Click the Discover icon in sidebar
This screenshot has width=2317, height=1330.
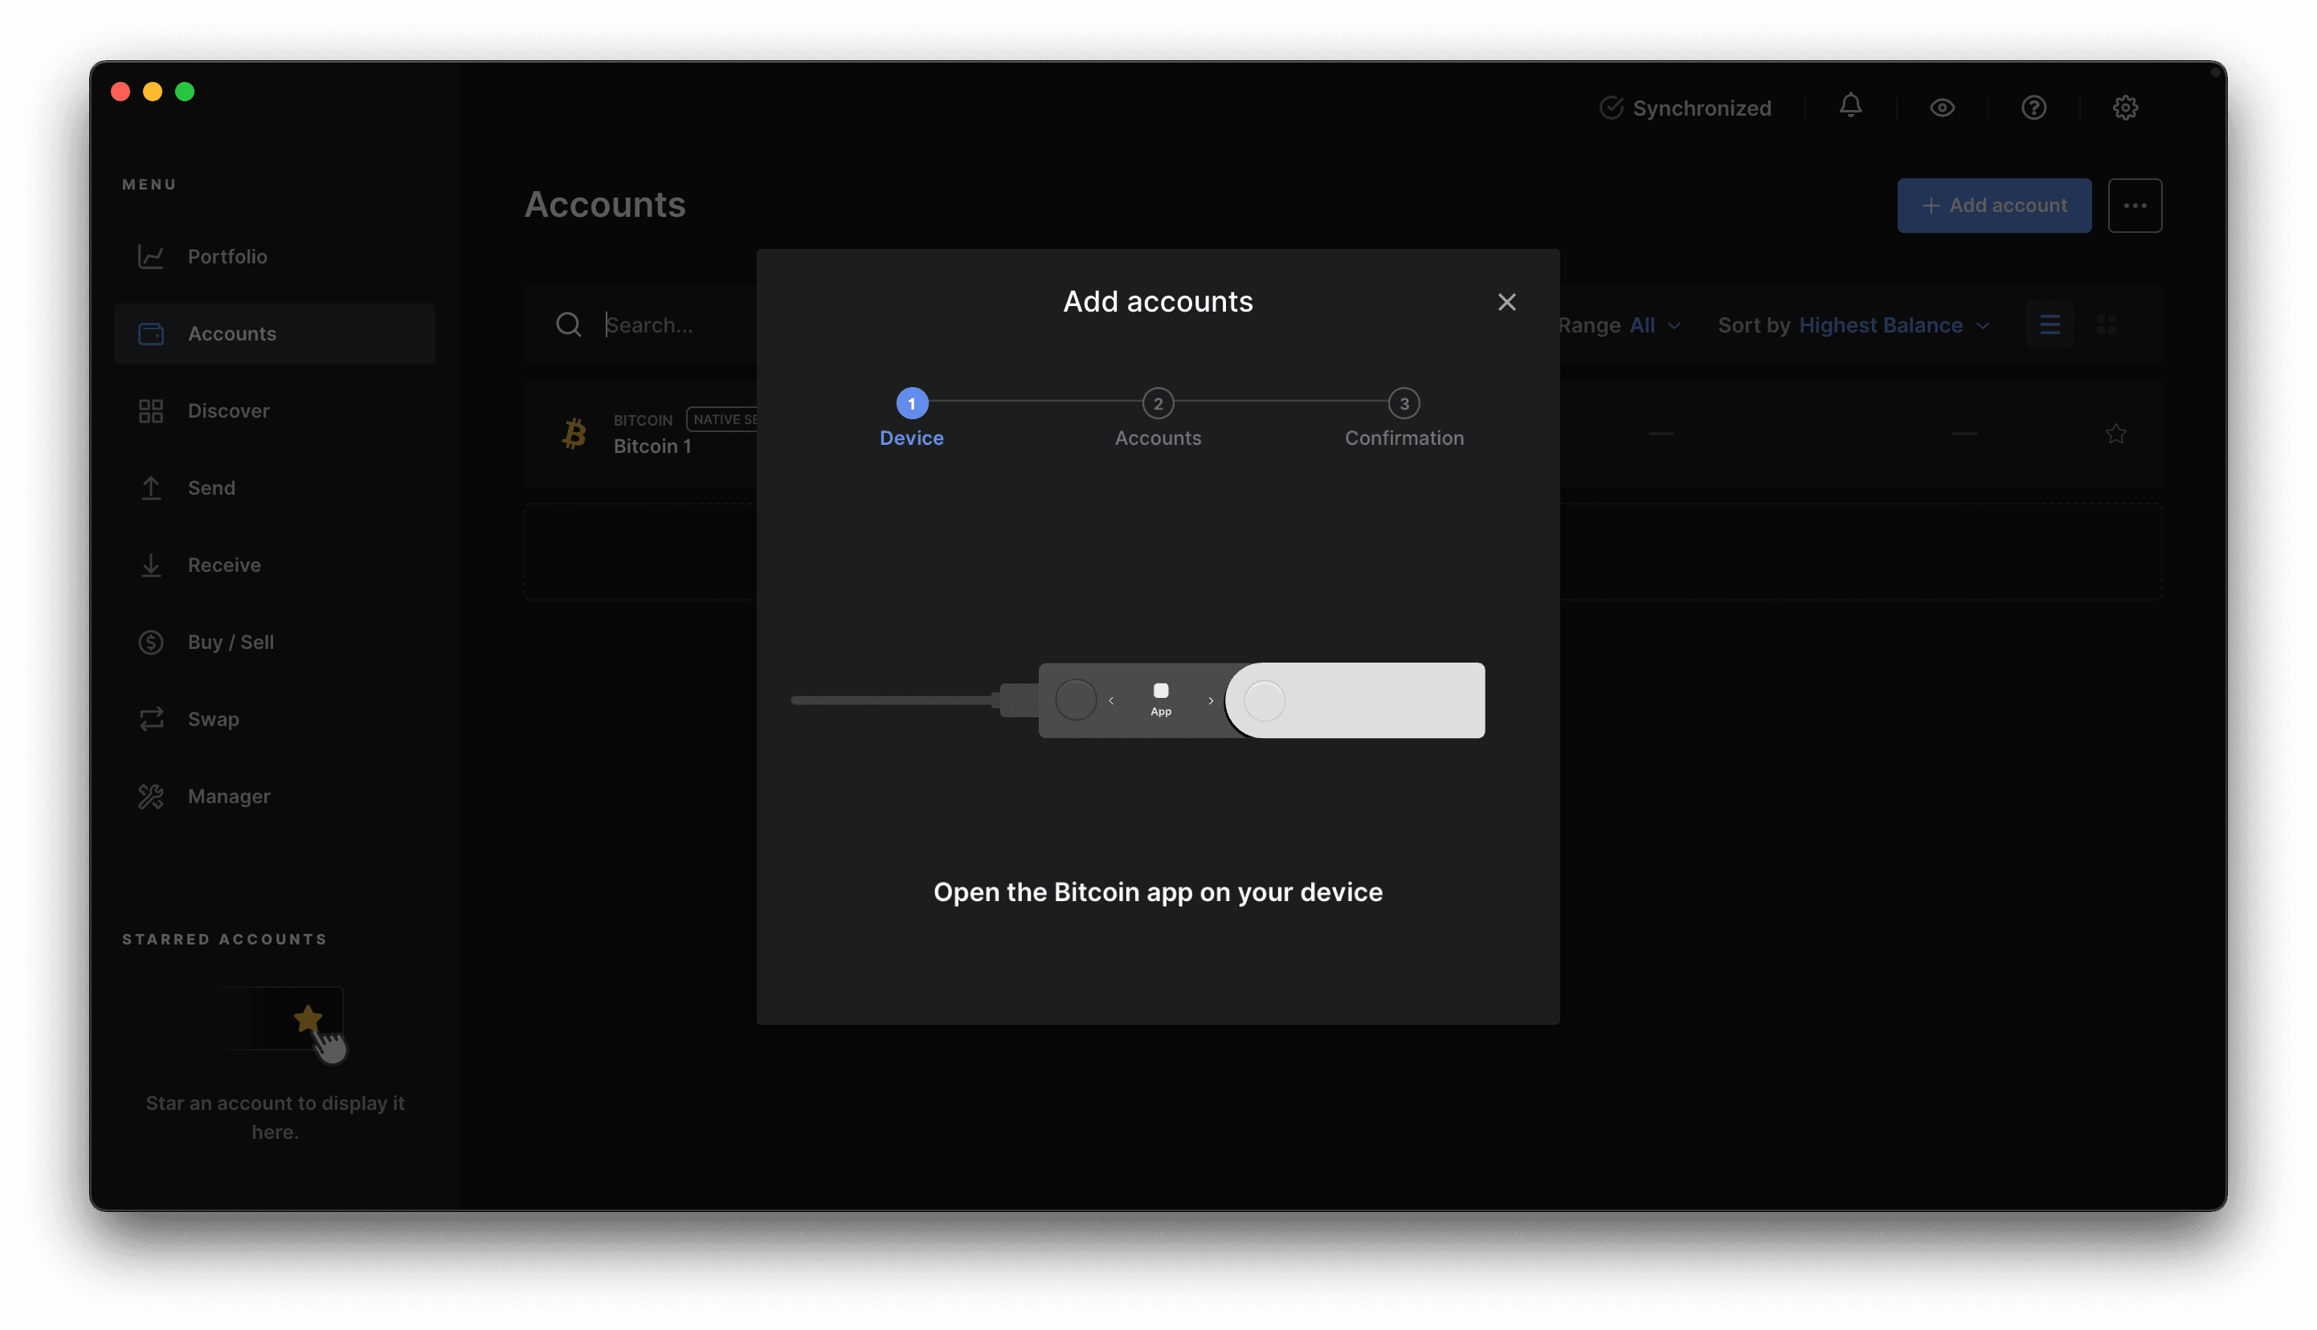click(x=149, y=410)
